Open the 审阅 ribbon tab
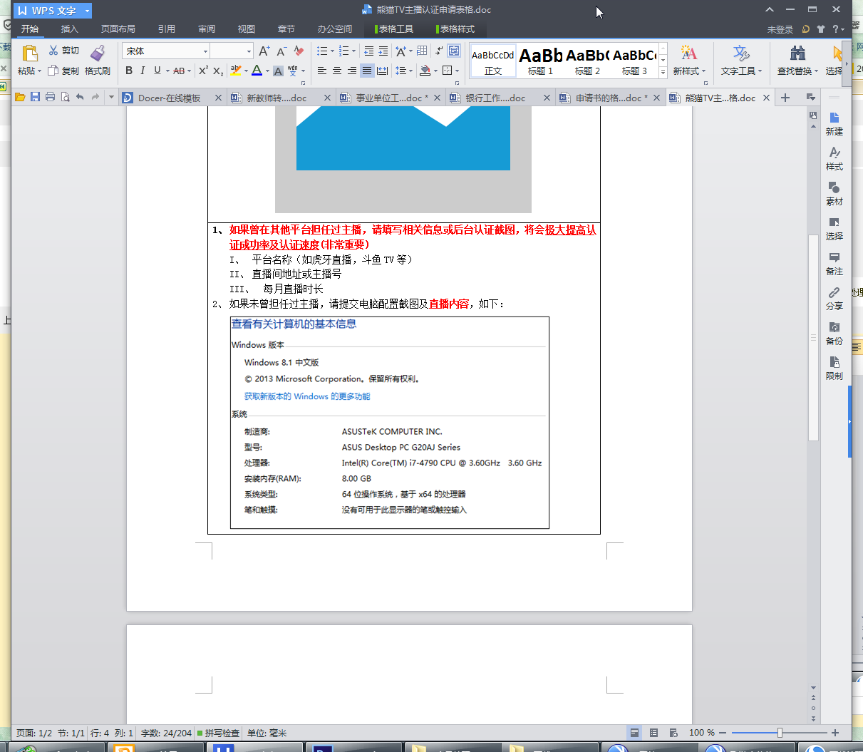Viewport: 863px width, 752px height. [207, 29]
